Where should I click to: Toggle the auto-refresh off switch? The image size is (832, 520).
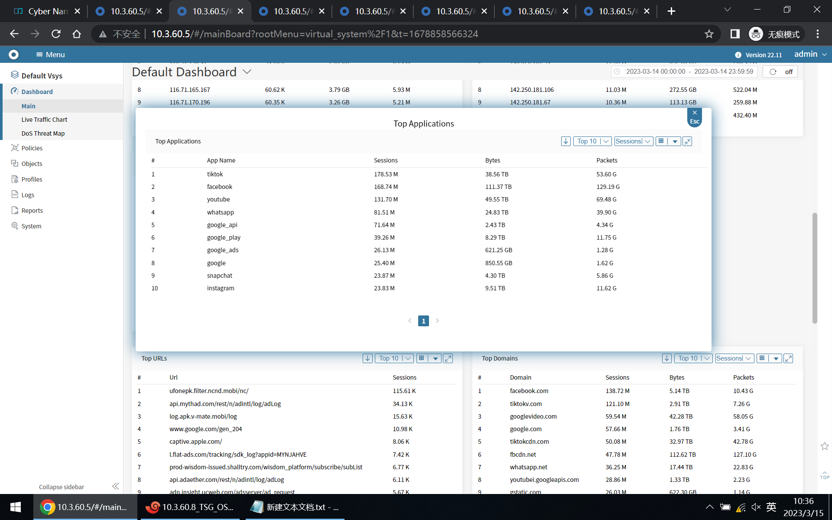pos(780,72)
